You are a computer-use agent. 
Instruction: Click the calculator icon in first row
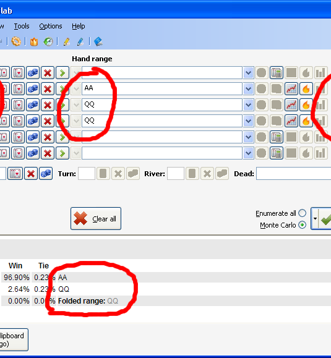[x=277, y=73]
